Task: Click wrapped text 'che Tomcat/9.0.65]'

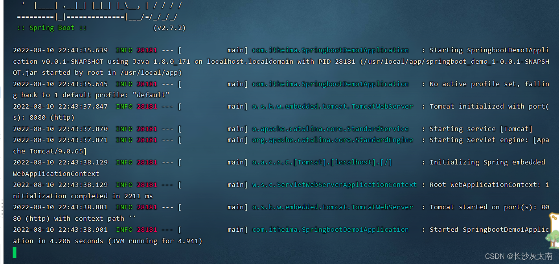Action: point(50,151)
